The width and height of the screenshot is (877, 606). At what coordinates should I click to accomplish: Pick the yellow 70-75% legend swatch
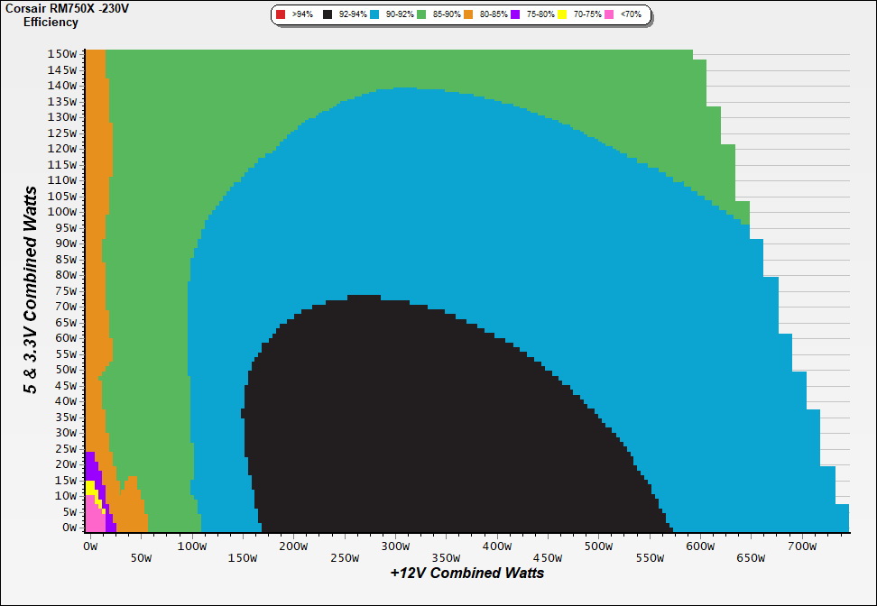562,15
